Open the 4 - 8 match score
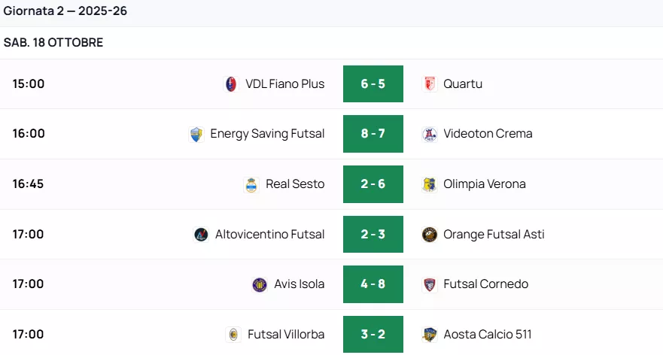Screen dimensions: 663x355 click(x=373, y=284)
